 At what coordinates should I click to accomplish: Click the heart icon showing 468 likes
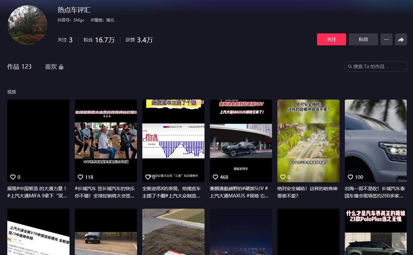click(215, 177)
